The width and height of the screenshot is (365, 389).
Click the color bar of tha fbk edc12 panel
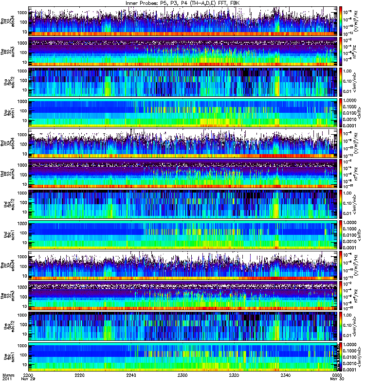(340, 82)
